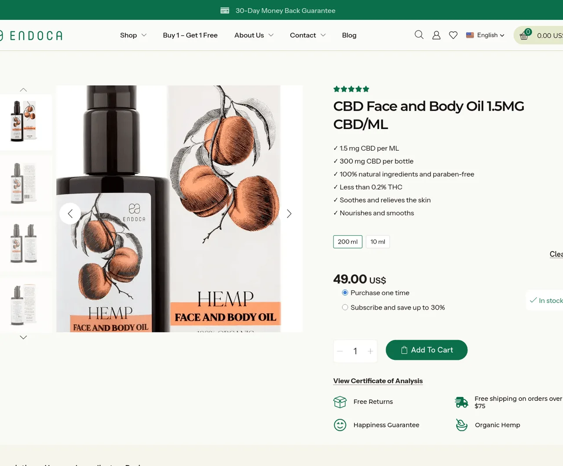This screenshot has width=563, height=466.
Task: Move the thumbnail list down
Action: [23, 337]
